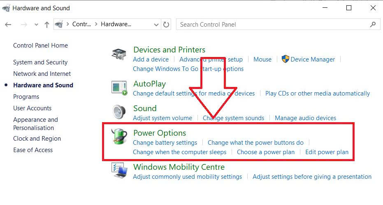
Task: Maximize the Hardware and Sound window
Action: tap(349, 8)
